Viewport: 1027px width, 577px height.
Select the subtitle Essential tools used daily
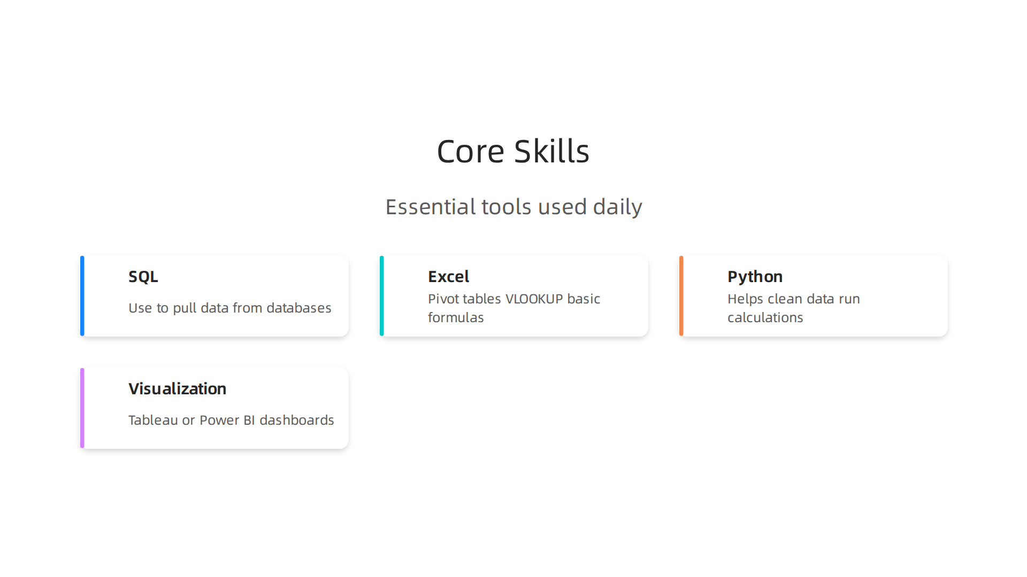(x=513, y=207)
